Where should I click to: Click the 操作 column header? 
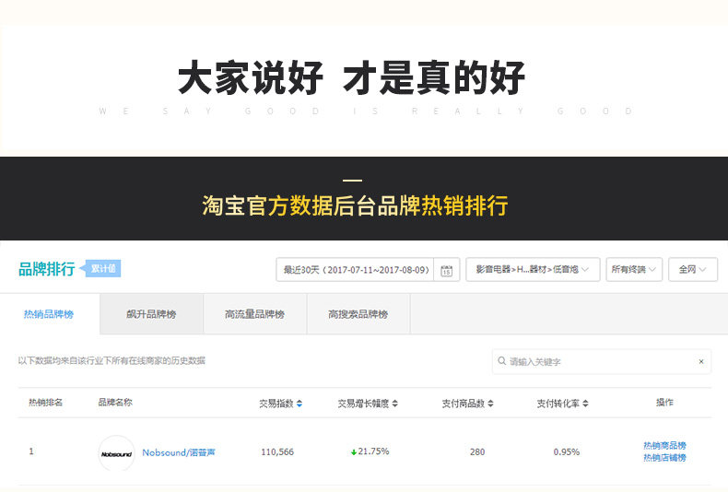pyautogui.click(x=664, y=403)
